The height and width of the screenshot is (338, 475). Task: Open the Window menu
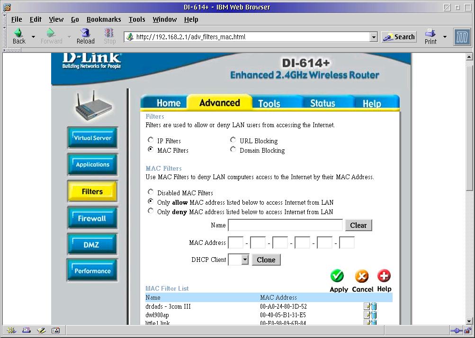[164, 20]
